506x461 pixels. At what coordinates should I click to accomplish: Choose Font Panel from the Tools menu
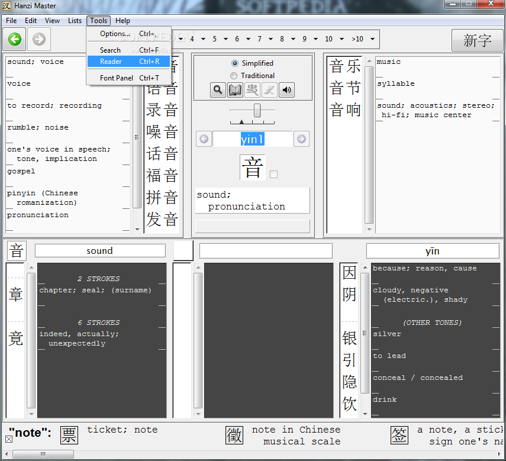[x=129, y=78]
